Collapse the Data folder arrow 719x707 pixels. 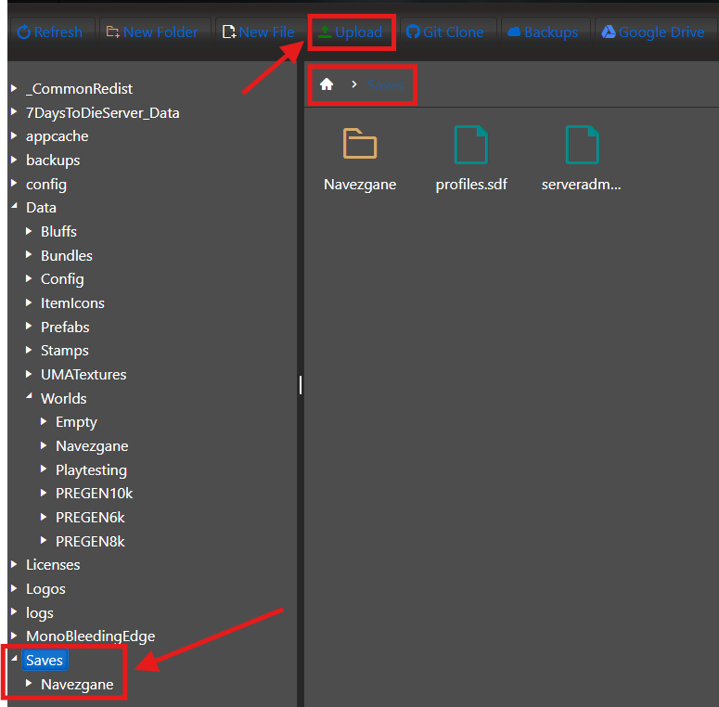pyautogui.click(x=14, y=206)
